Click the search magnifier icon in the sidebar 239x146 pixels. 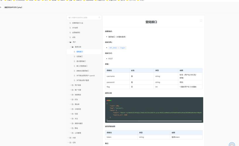click(x=99, y=18)
